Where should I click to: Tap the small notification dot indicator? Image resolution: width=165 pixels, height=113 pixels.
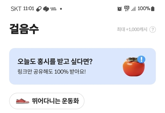tap(61, 9)
